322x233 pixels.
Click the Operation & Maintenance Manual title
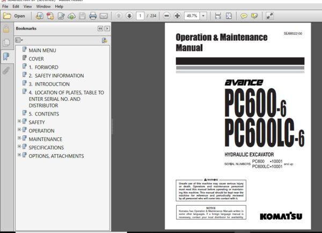pos(222,42)
